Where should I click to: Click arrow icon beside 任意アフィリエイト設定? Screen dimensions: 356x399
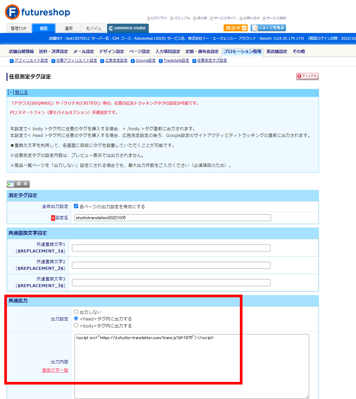(53, 61)
